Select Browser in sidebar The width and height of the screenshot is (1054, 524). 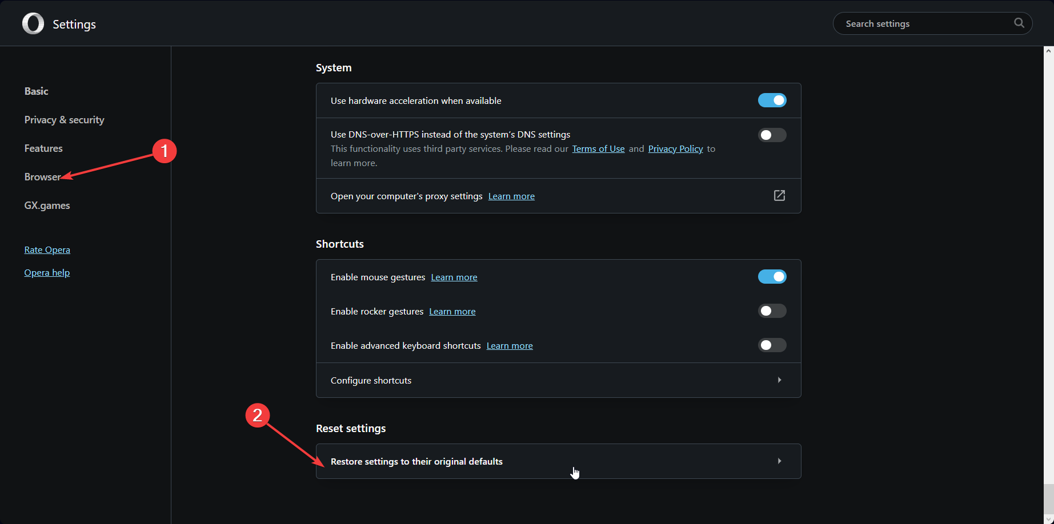[42, 177]
